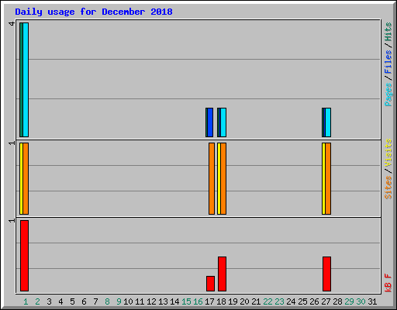Click the red KB bar for day 18
Screen dimensions: 397x310
(x=222, y=274)
